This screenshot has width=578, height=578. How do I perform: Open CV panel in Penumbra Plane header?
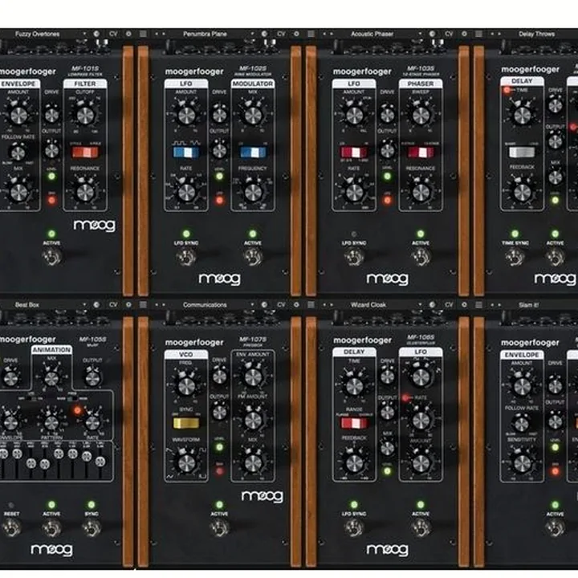pyautogui.click(x=281, y=34)
